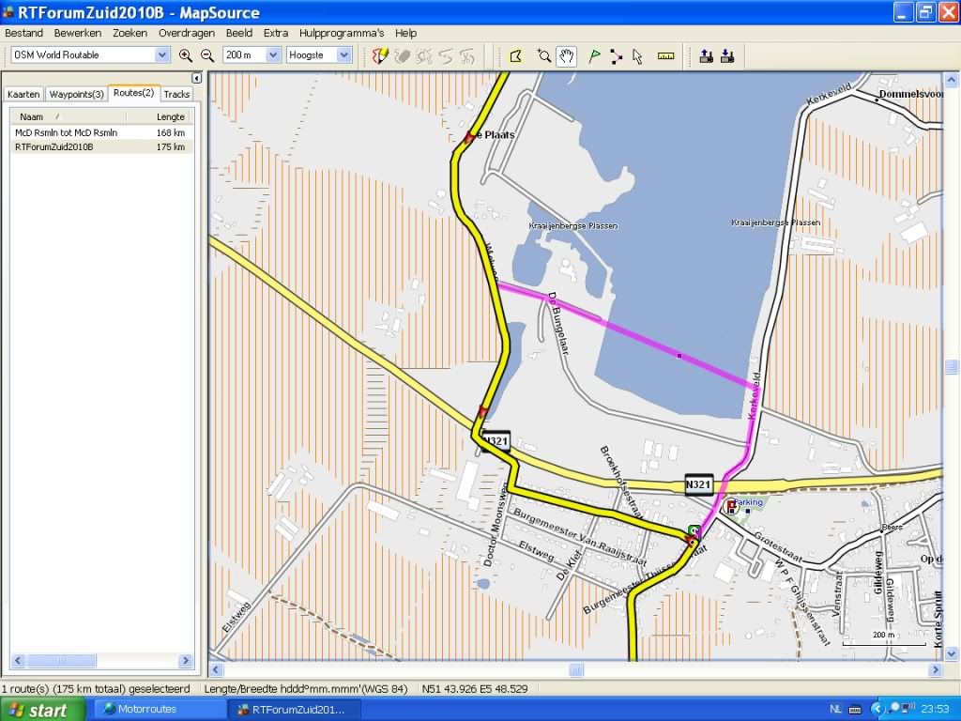The image size is (961, 721).
Task: Click the map horizontal scrollbar right arrow
Action: (x=936, y=669)
